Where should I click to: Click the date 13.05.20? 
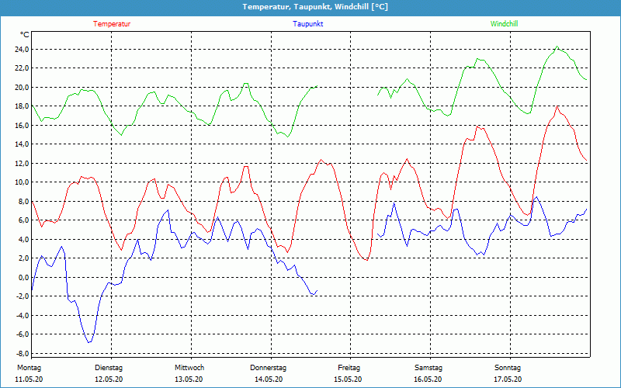(189, 379)
